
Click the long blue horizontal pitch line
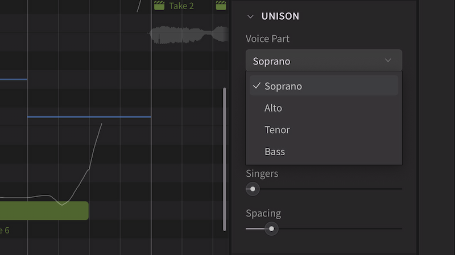89,117
